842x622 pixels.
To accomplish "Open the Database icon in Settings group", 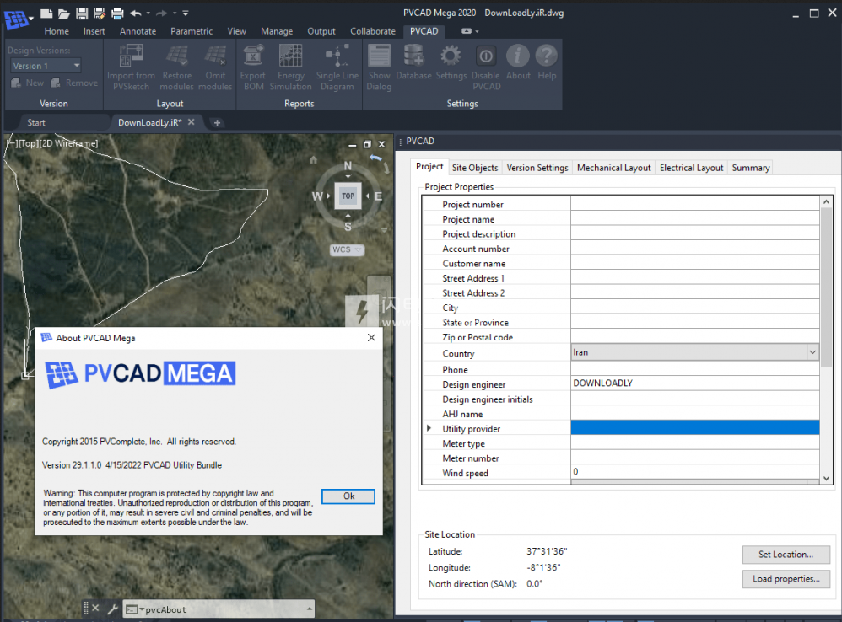I will pyautogui.click(x=413, y=56).
